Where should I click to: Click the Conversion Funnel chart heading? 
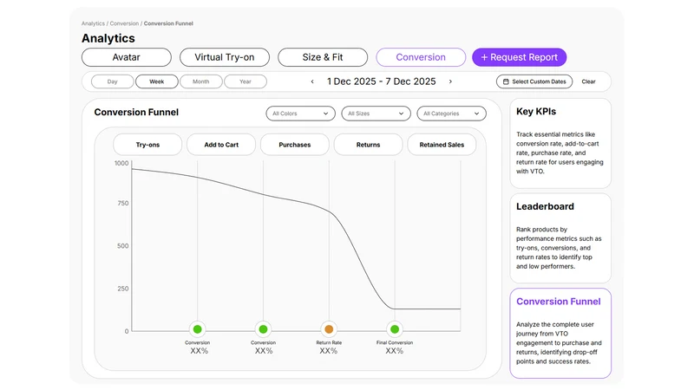tap(136, 113)
